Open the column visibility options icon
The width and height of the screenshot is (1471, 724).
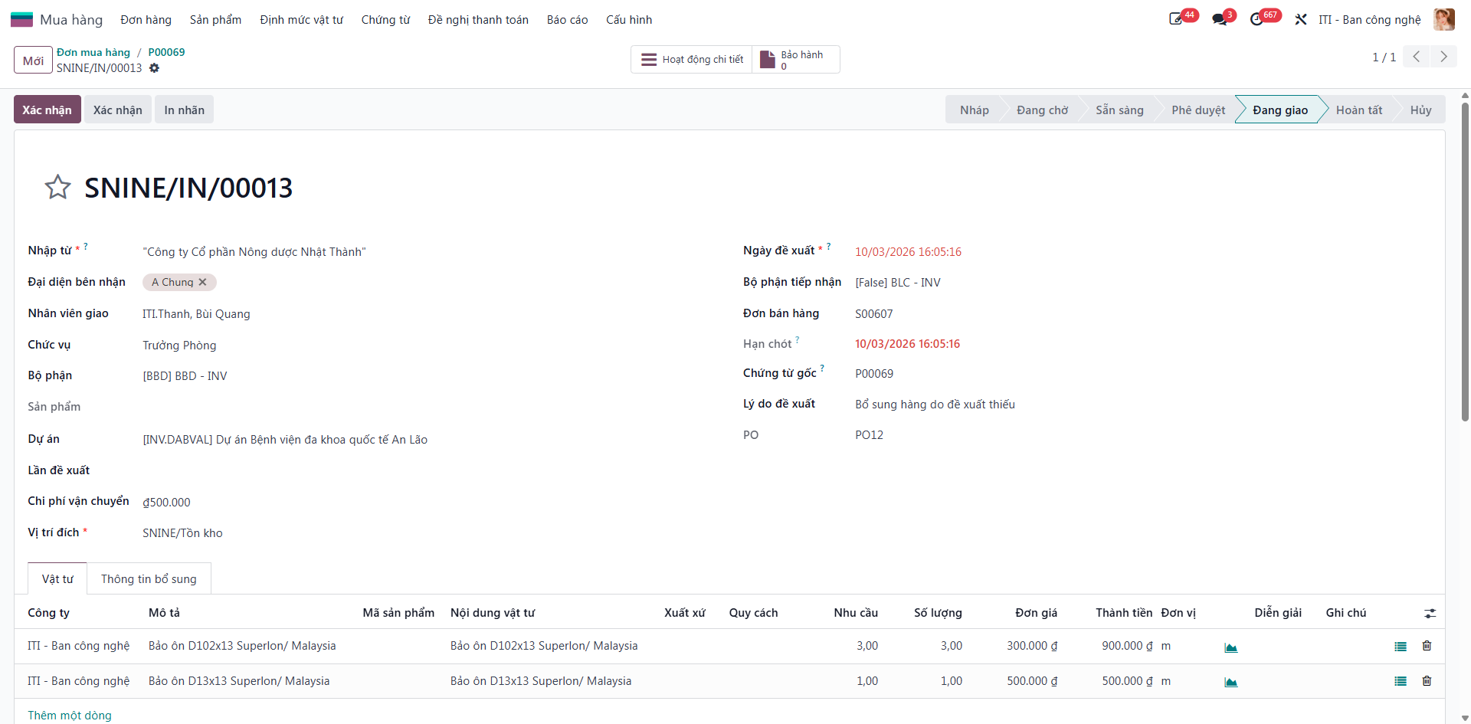click(x=1430, y=613)
